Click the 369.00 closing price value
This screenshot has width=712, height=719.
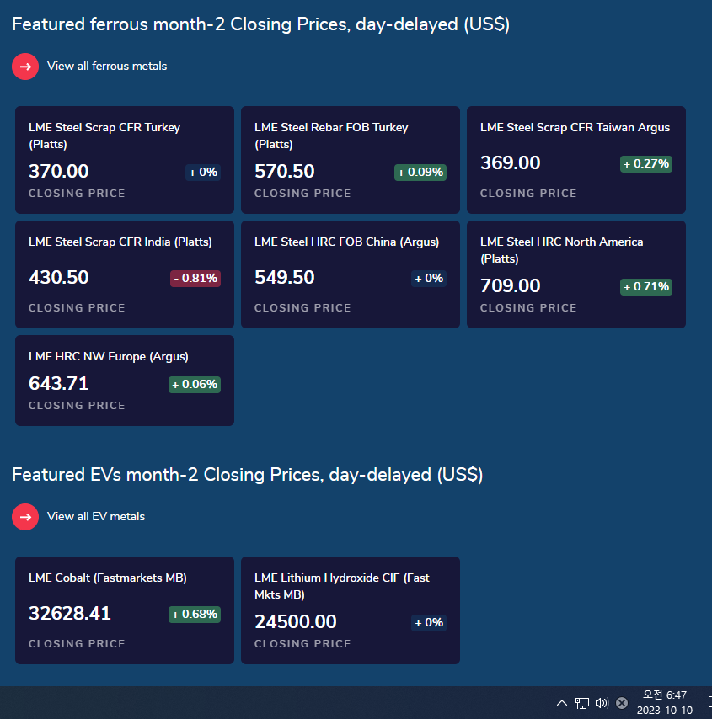pyautogui.click(x=511, y=163)
